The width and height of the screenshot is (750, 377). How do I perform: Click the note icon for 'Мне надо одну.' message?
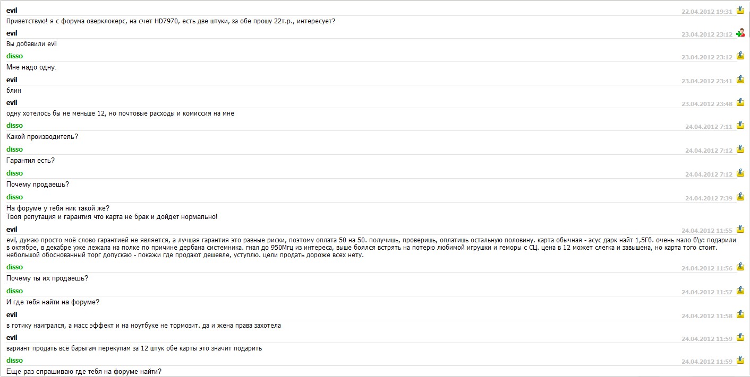pos(740,56)
